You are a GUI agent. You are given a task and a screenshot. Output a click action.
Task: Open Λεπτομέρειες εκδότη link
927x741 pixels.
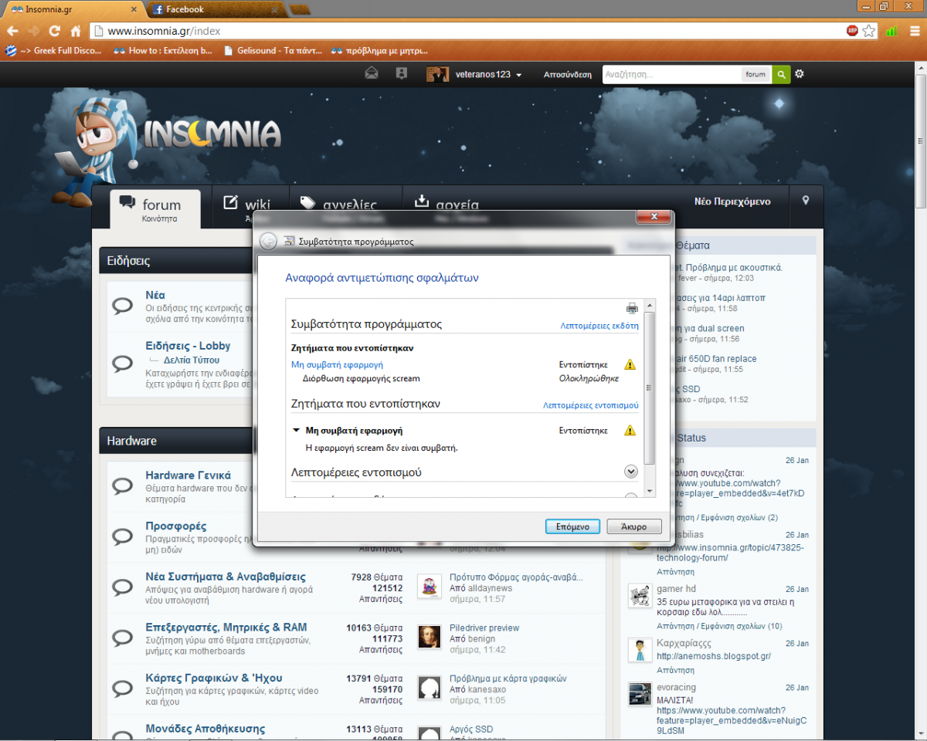tap(599, 326)
